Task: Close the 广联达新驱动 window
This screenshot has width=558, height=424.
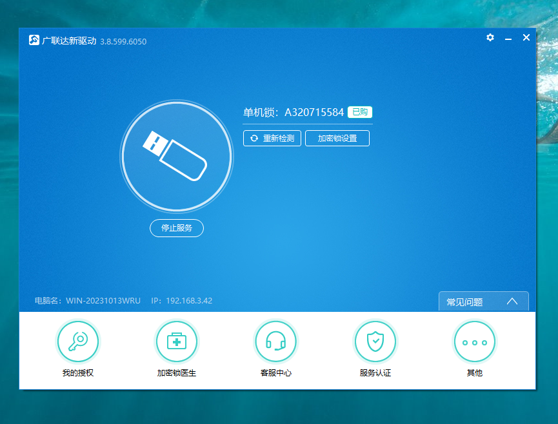Action: pyautogui.click(x=526, y=37)
